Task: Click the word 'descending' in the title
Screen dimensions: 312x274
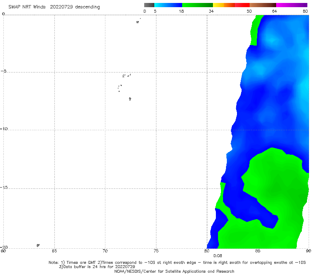Action: pyautogui.click(x=87, y=7)
